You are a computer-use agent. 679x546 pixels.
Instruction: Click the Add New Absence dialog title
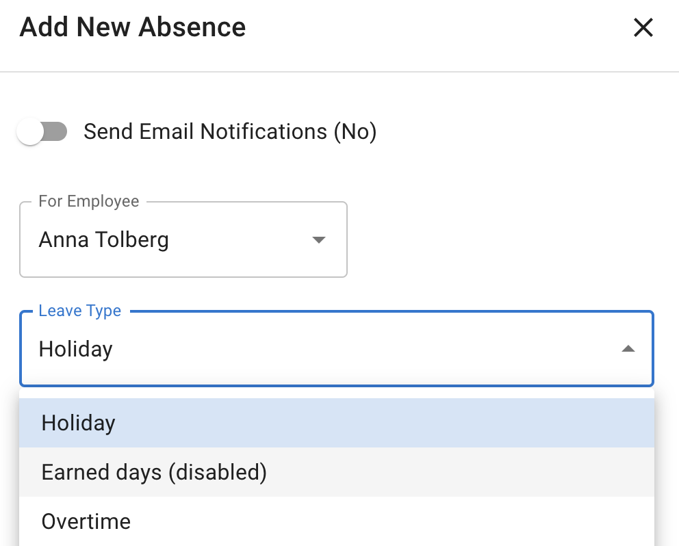click(131, 27)
